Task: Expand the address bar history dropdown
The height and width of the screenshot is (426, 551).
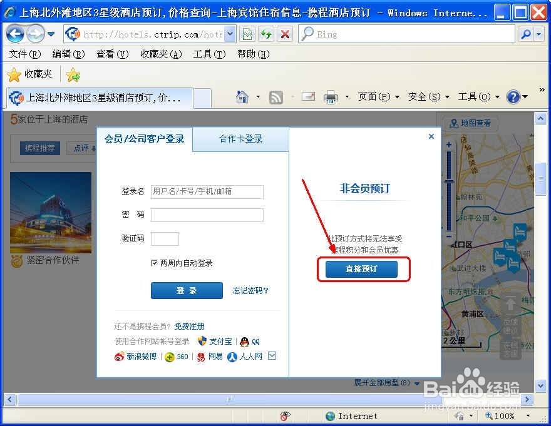Action: pyautogui.click(x=230, y=34)
